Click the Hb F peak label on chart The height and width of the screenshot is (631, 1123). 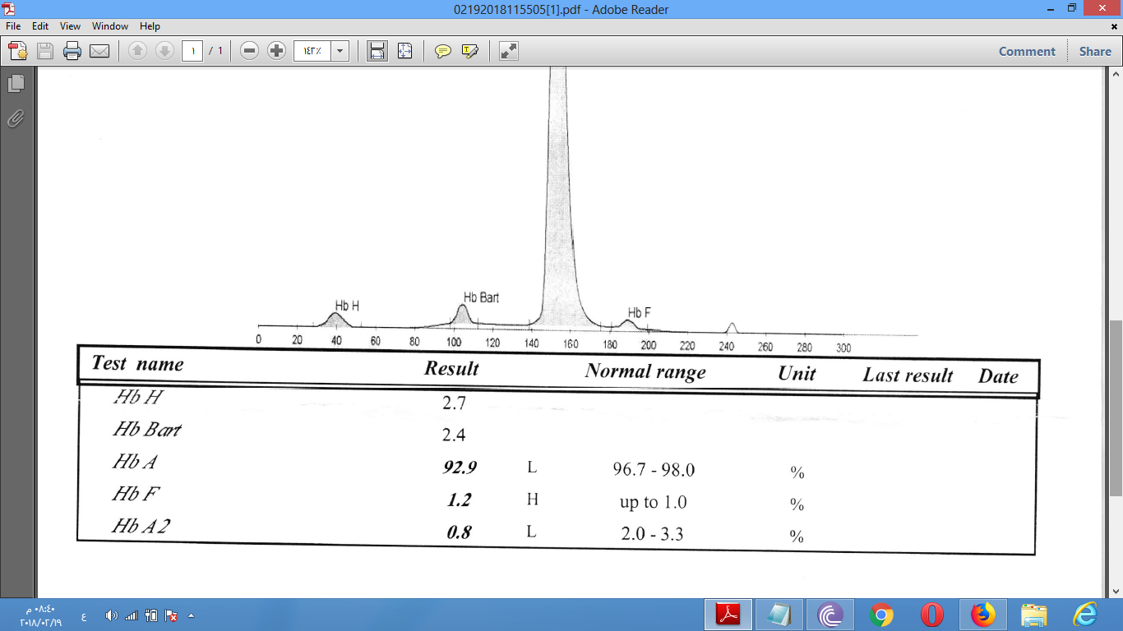point(640,312)
